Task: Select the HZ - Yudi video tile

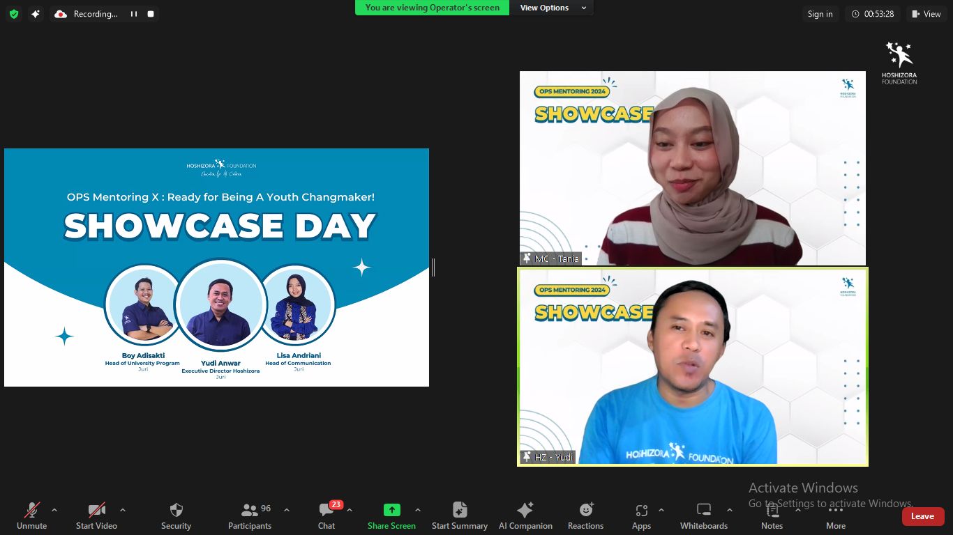Action: 693,367
